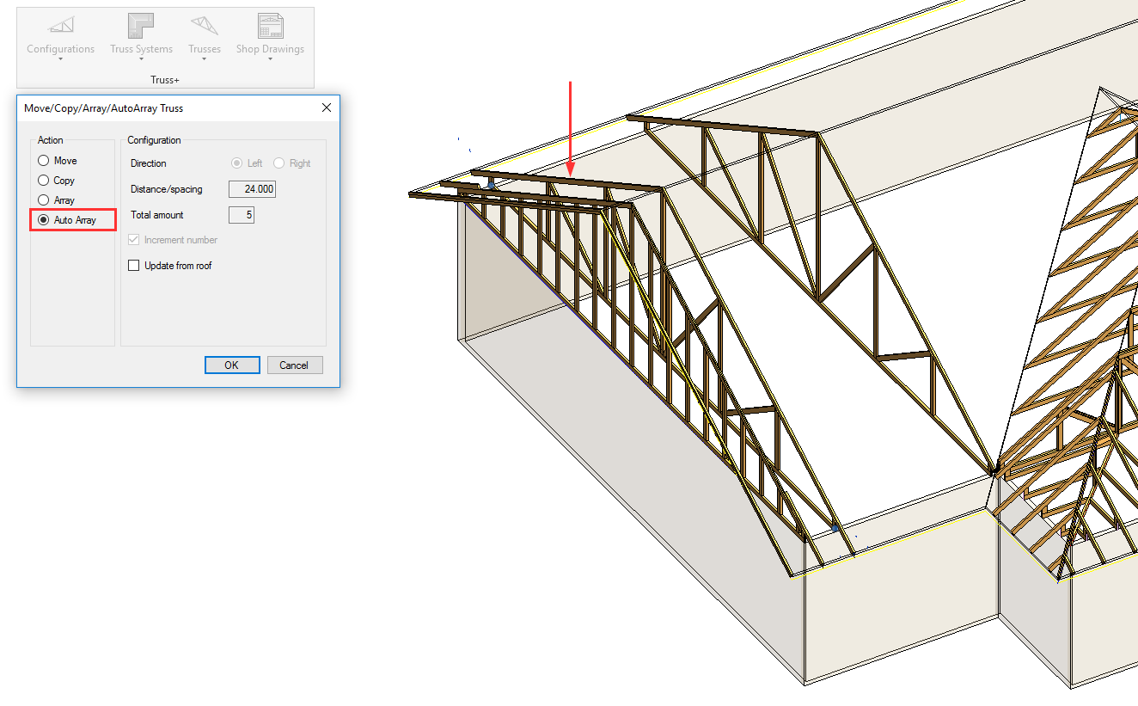Cancel the Move/Copy/Array dialog
Viewport: 1138px width, 706px height.
[x=294, y=365]
